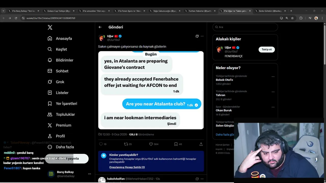326x183 pixels.
Task: Open Anasayfa home icon
Action: click(x=50, y=38)
